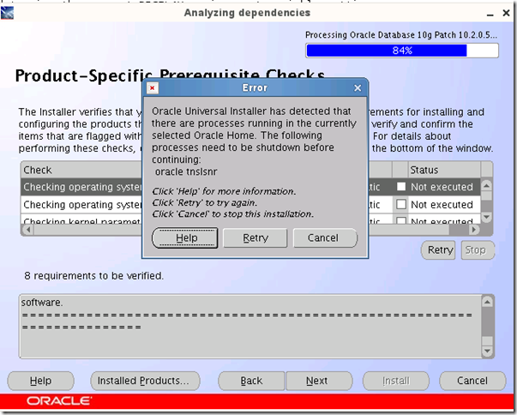Click Retry in the Error dialog
This screenshot has width=517, height=415.
255,238
